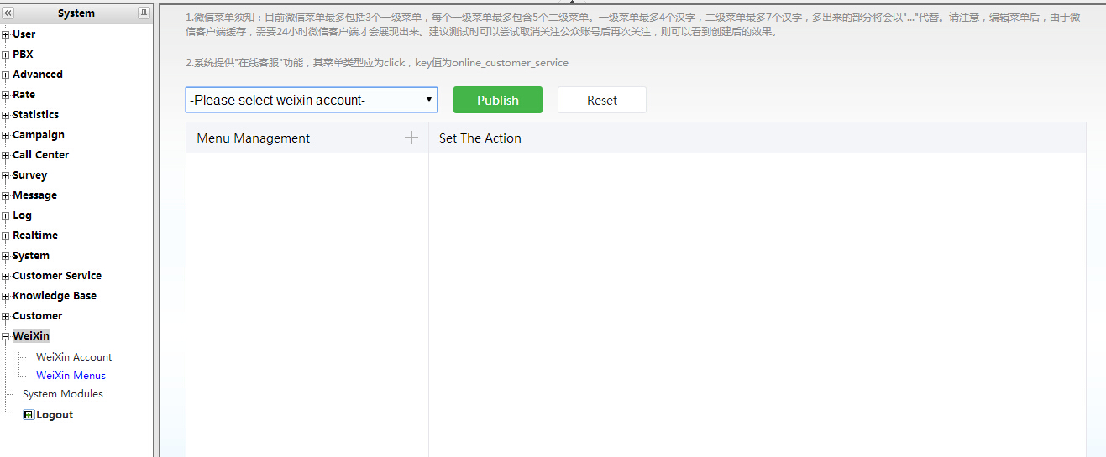The width and height of the screenshot is (1106, 457).
Task: Open the weixin account dropdown
Action: (x=311, y=100)
